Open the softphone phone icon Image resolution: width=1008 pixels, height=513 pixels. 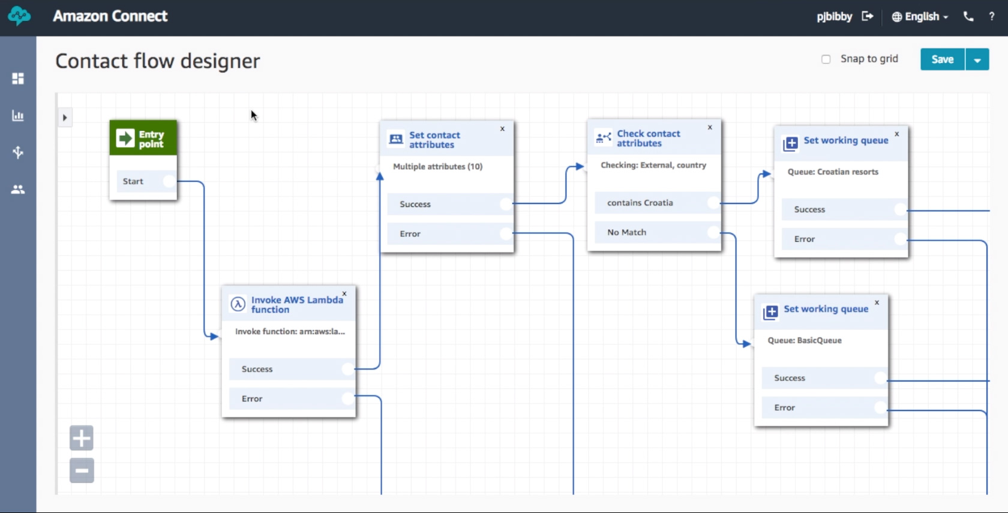point(968,17)
